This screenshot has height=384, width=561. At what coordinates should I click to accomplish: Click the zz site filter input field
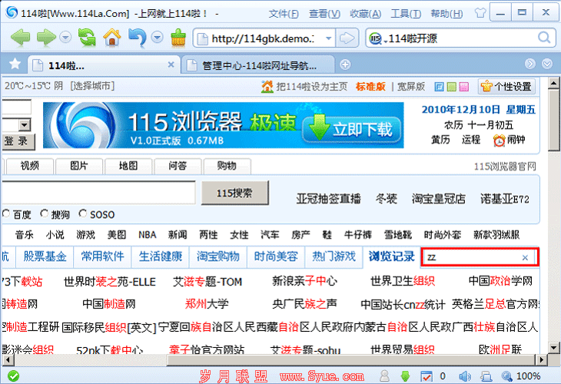pos(480,257)
